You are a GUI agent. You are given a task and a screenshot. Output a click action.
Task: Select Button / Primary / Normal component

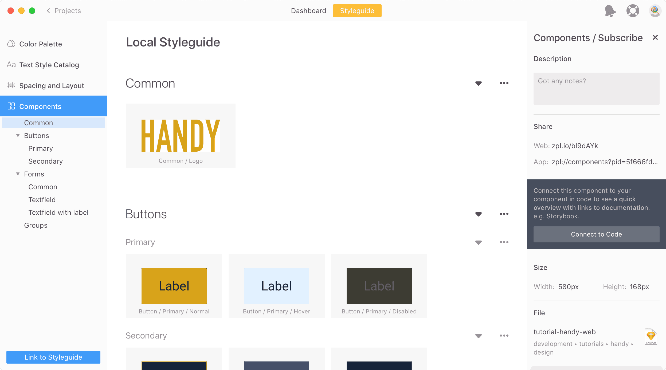[174, 286]
